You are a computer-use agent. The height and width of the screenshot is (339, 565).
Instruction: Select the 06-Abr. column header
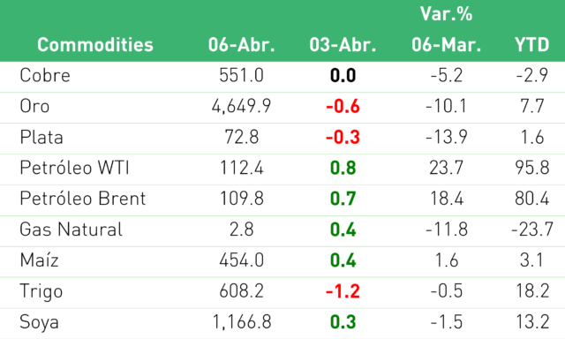point(241,45)
